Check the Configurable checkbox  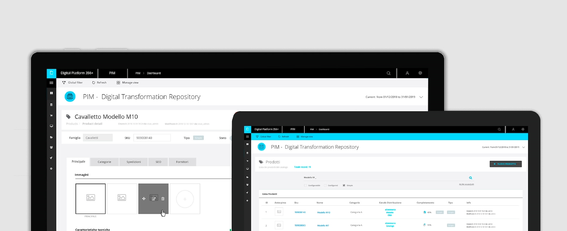305,186
